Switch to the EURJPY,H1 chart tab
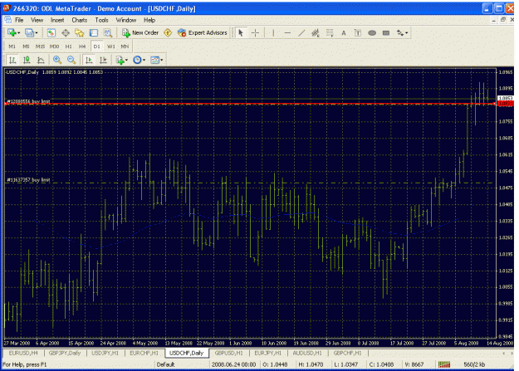Viewport: 519px width, 371px height. click(x=267, y=353)
